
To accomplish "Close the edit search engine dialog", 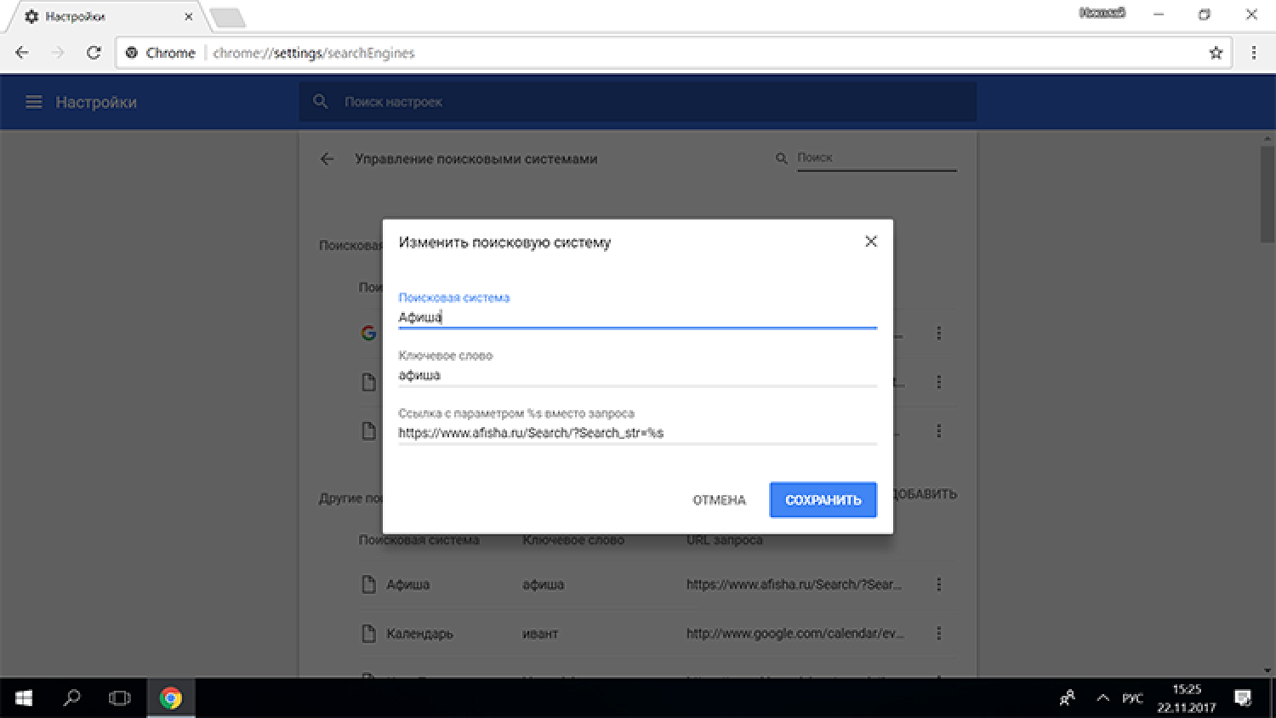I will [x=870, y=242].
